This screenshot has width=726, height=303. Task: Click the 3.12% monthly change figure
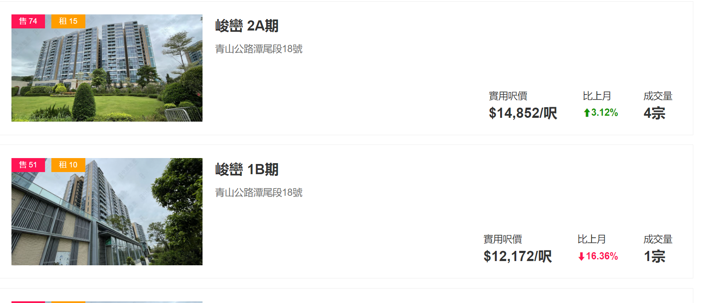(604, 113)
